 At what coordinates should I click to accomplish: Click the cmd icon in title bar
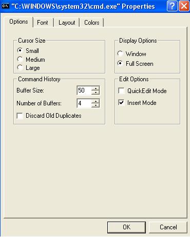6,6
